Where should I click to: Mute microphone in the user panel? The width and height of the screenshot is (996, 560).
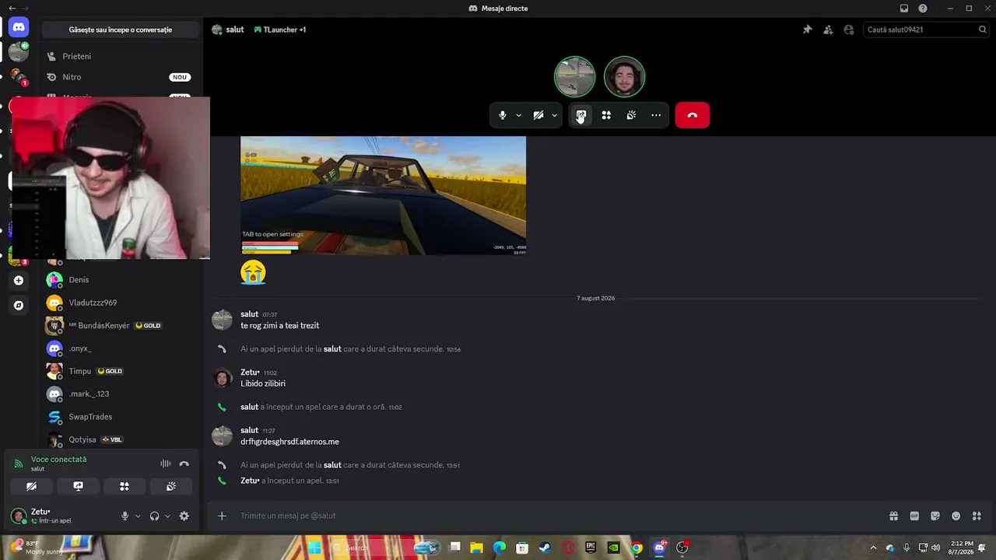coord(124,516)
